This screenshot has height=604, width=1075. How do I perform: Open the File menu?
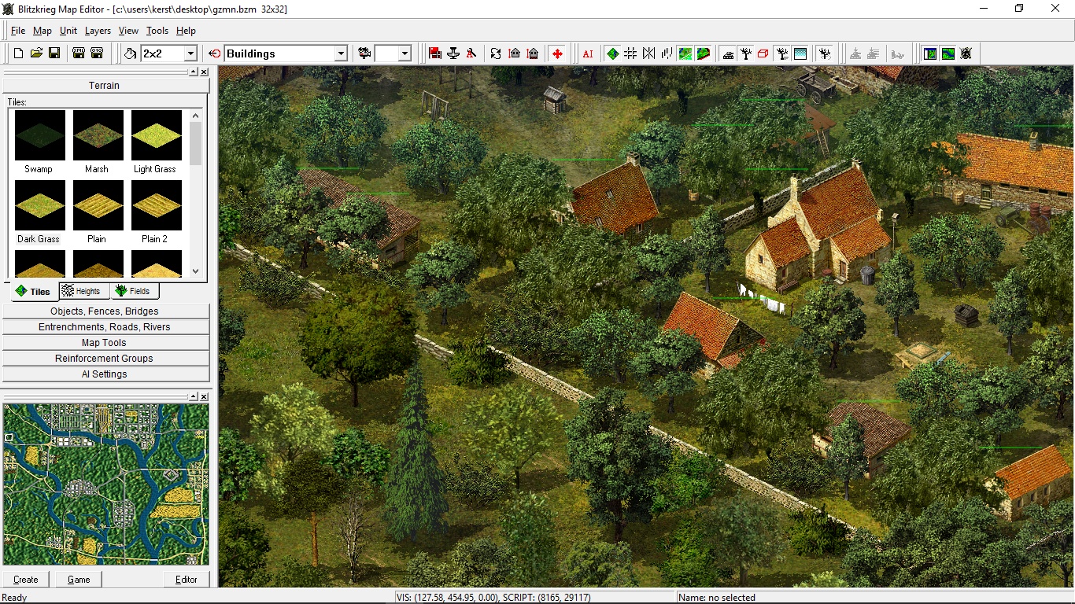(18, 31)
